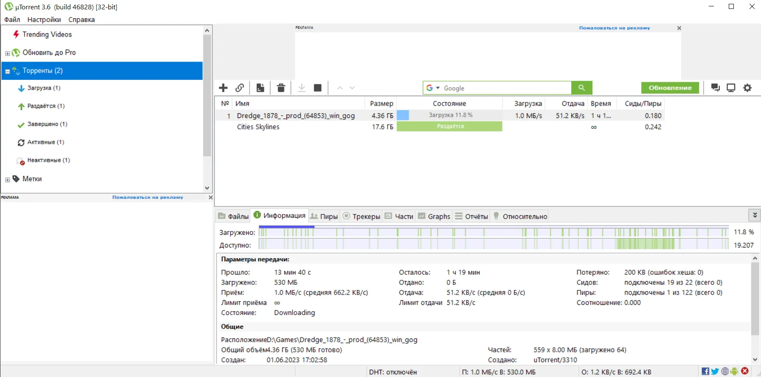Add torrent from URL link icon

pyautogui.click(x=240, y=88)
